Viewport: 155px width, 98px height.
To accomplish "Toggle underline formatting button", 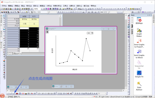I will pos(63,12).
